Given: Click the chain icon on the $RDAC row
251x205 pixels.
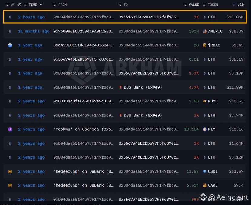Looking at the screenshot, I should click(x=10, y=45).
